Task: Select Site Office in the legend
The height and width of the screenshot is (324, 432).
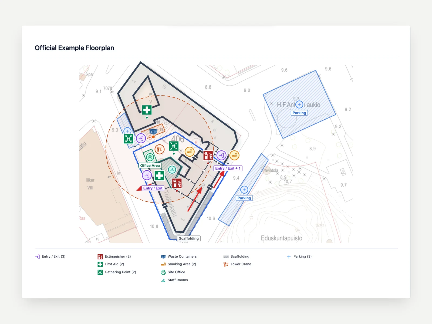Action: click(173, 272)
